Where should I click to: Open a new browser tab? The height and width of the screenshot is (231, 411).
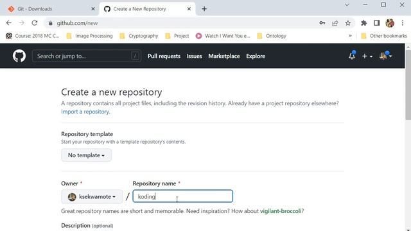[204, 9]
